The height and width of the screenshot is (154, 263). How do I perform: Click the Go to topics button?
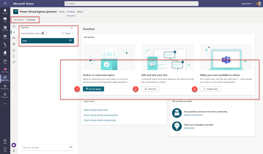[x=93, y=89]
